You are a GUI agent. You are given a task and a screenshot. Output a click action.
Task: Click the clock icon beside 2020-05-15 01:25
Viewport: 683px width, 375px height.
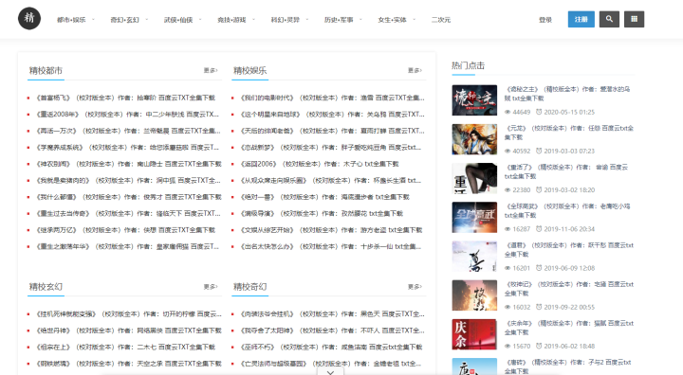(x=539, y=112)
